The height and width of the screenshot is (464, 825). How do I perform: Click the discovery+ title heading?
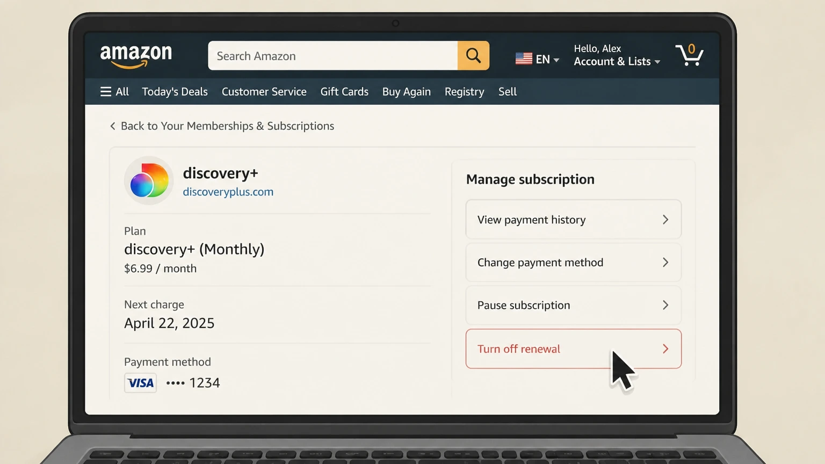click(221, 173)
